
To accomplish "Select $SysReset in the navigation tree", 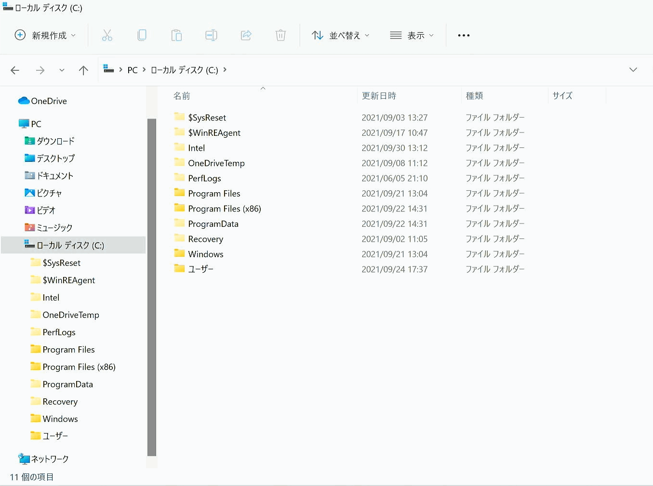I will pos(55,263).
